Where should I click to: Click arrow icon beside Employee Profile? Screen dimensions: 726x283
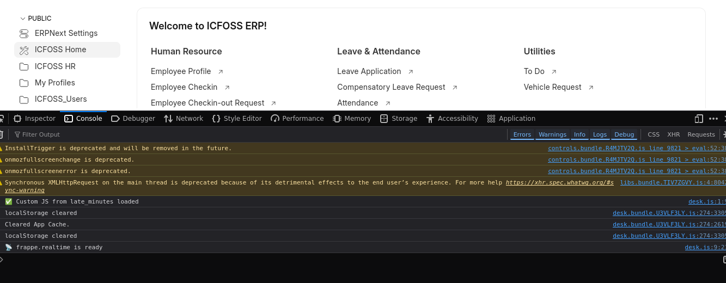coord(221,72)
